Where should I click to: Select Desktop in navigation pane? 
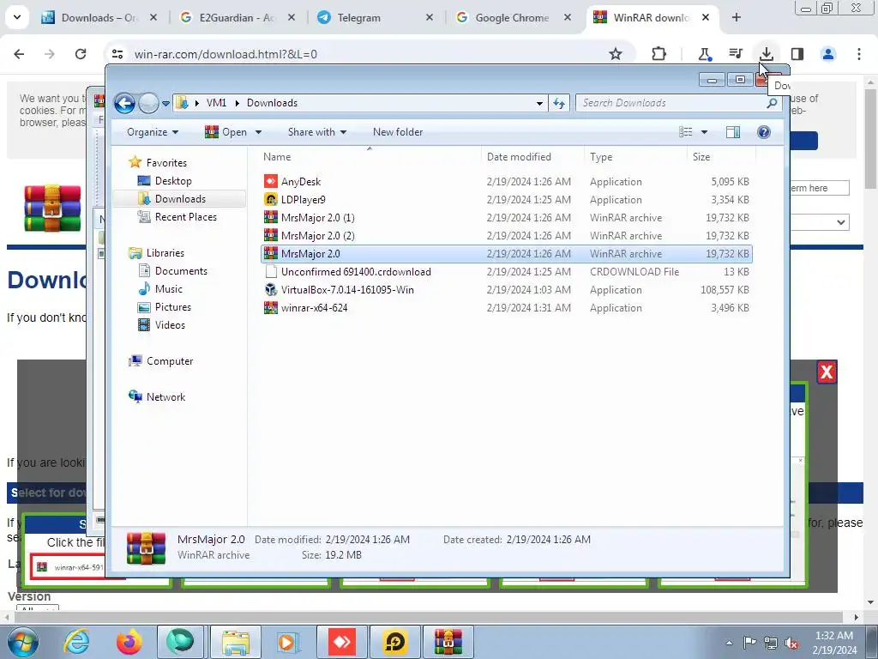coord(165,181)
